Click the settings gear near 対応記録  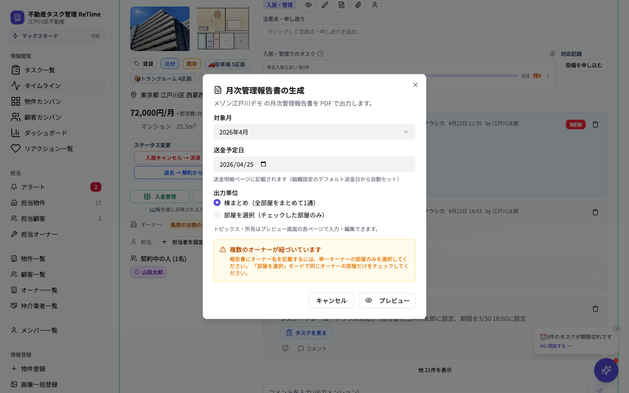pos(553,54)
